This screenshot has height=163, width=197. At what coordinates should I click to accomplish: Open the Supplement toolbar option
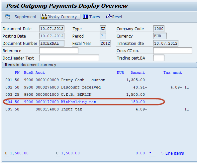tap(26, 17)
